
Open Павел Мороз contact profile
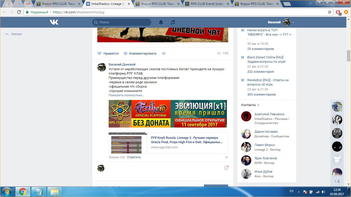coord(264,145)
